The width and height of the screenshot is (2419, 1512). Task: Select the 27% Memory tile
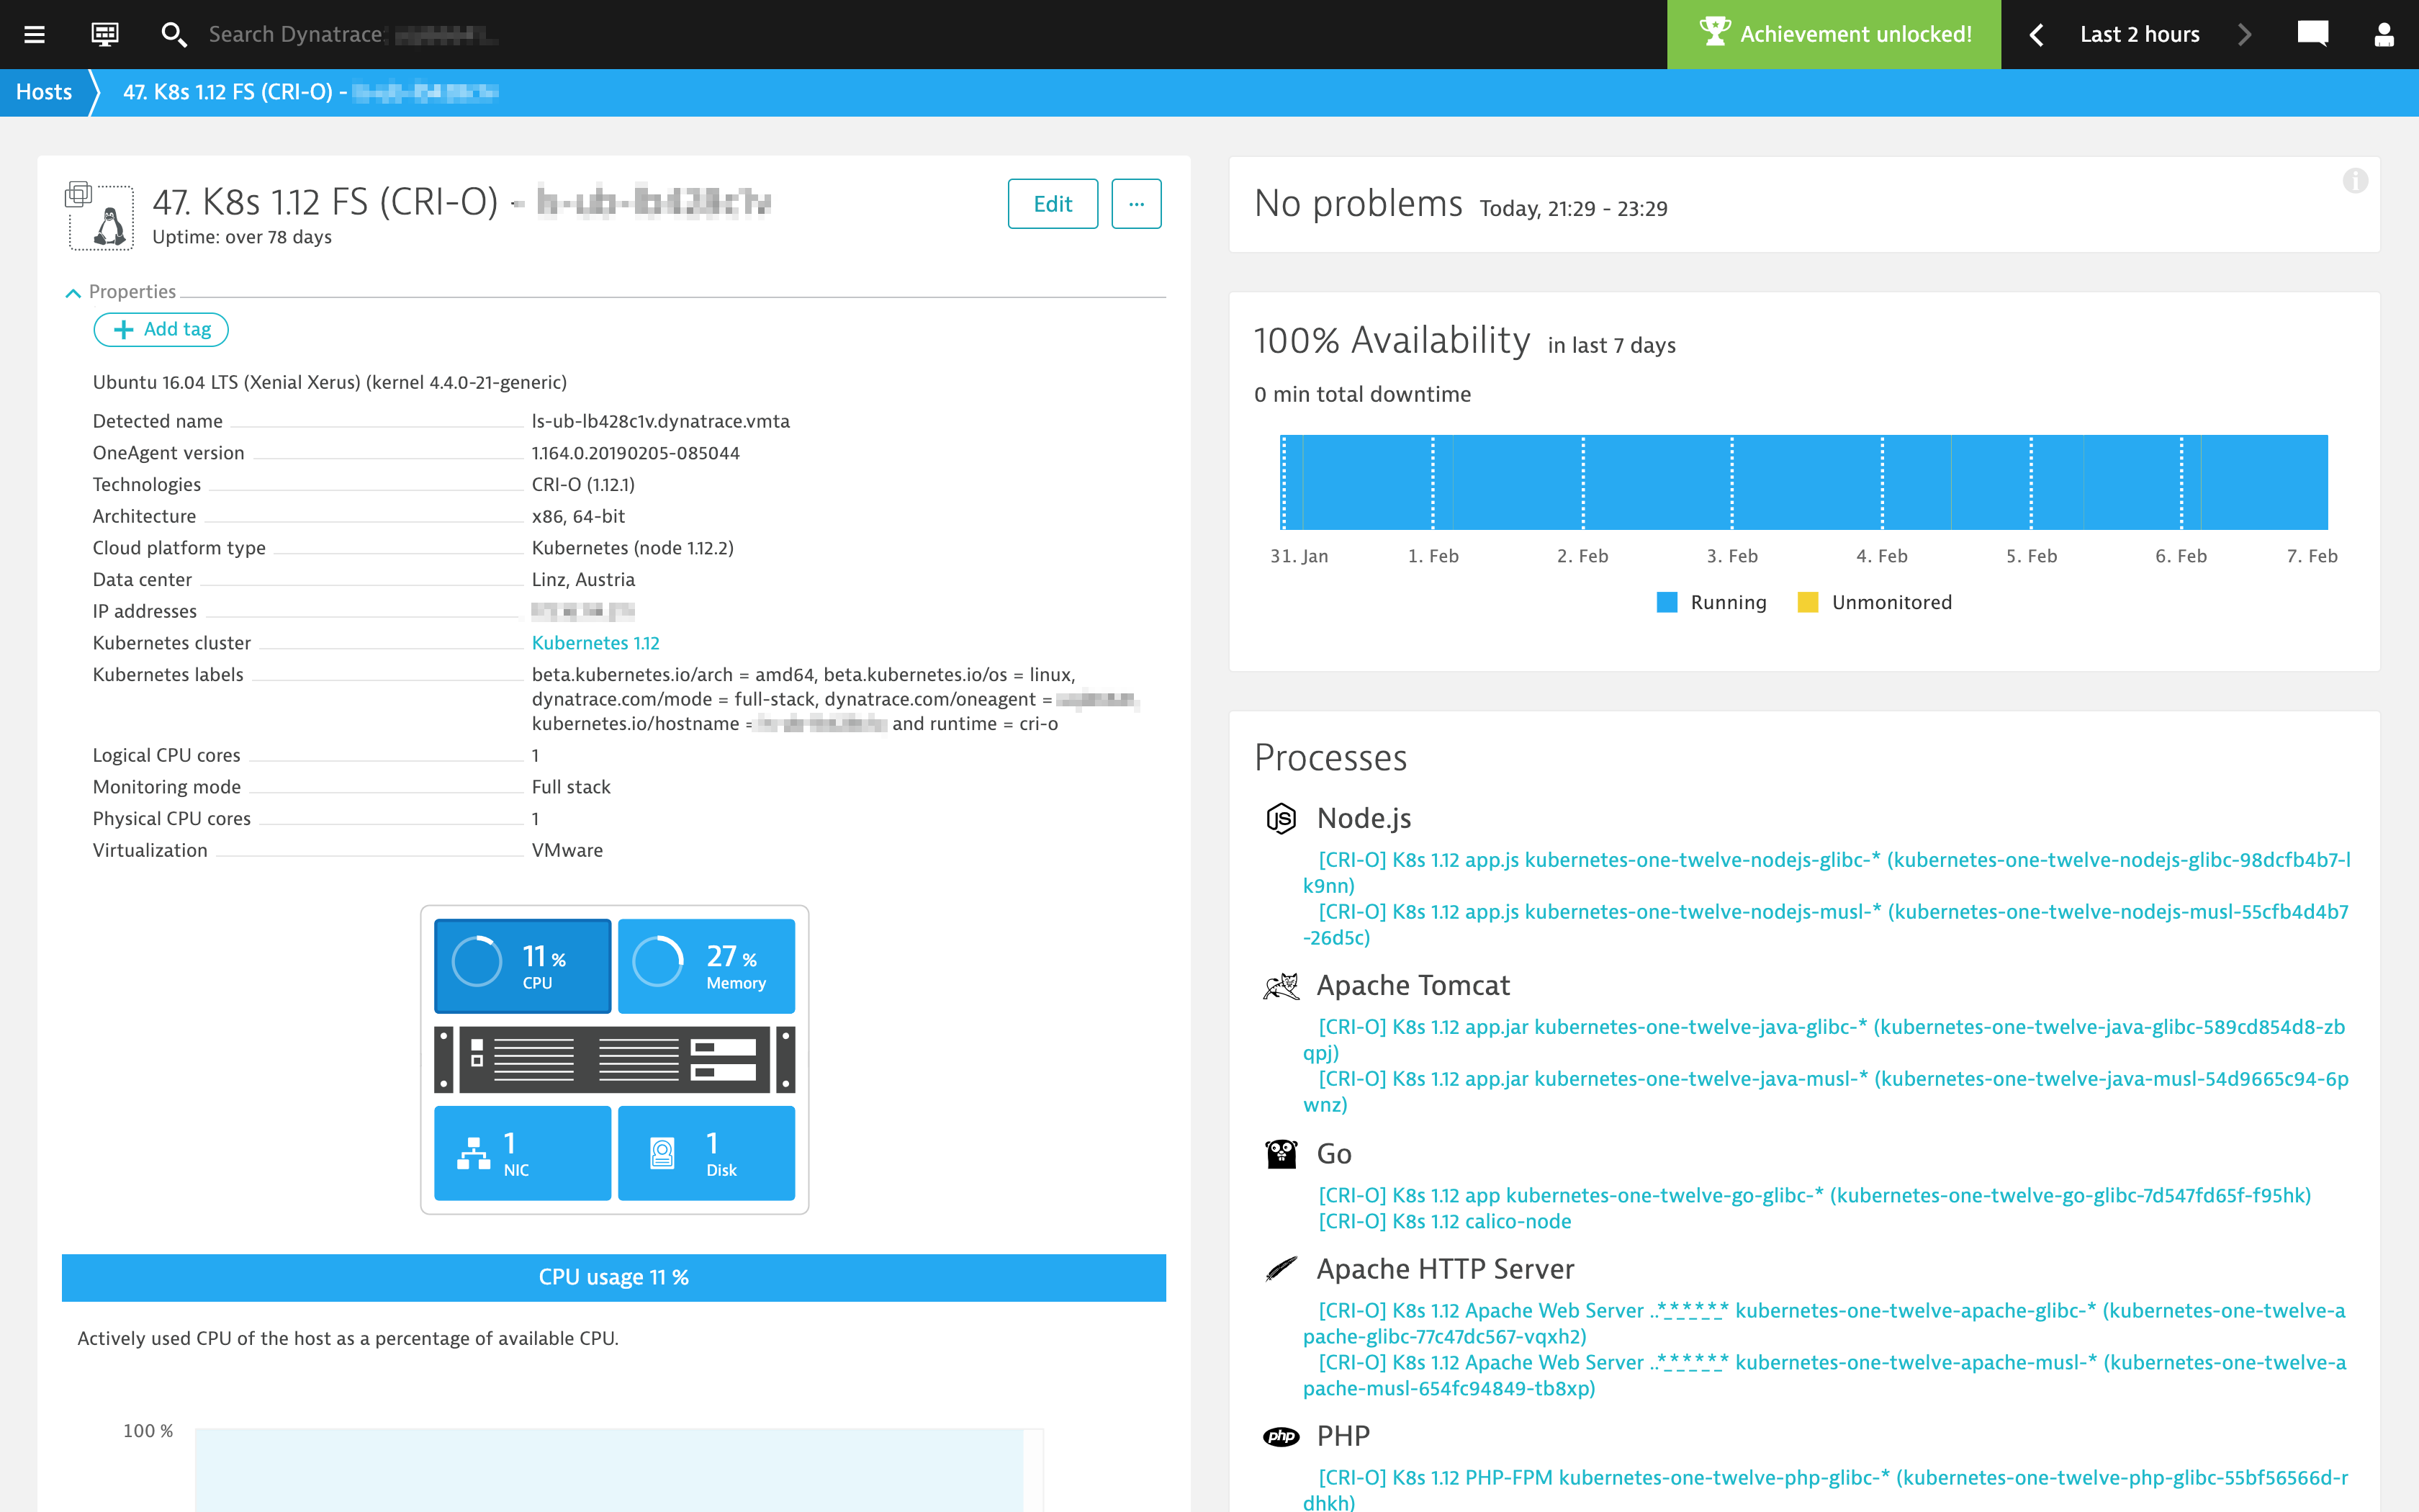pyautogui.click(x=707, y=966)
